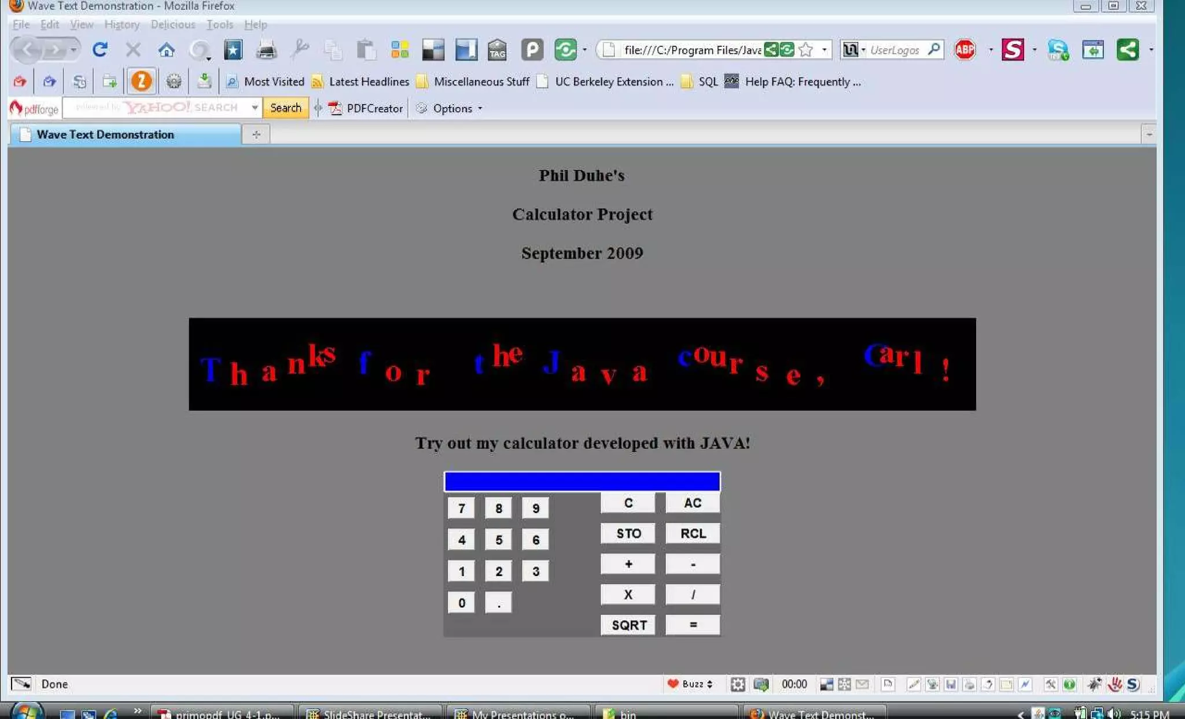This screenshot has height=719, width=1185.
Task: Click the yellow Search button
Action: pos(286,108)
